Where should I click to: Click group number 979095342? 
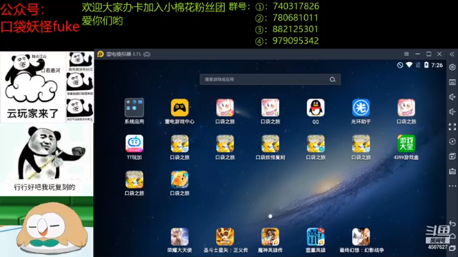(x=296, y=41)
